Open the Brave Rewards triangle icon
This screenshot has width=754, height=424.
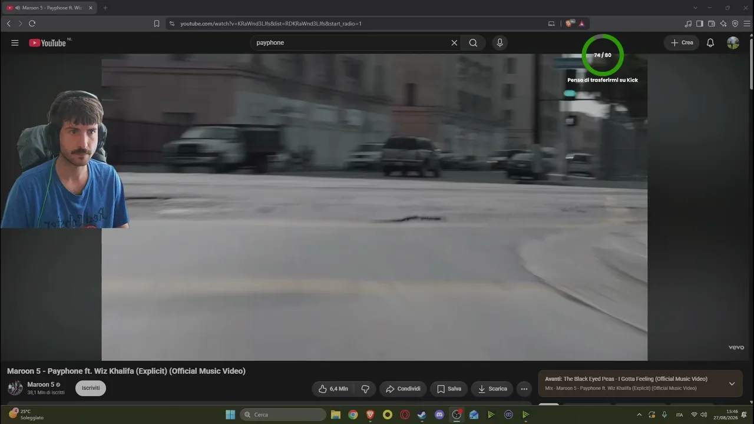coord(581,24)
